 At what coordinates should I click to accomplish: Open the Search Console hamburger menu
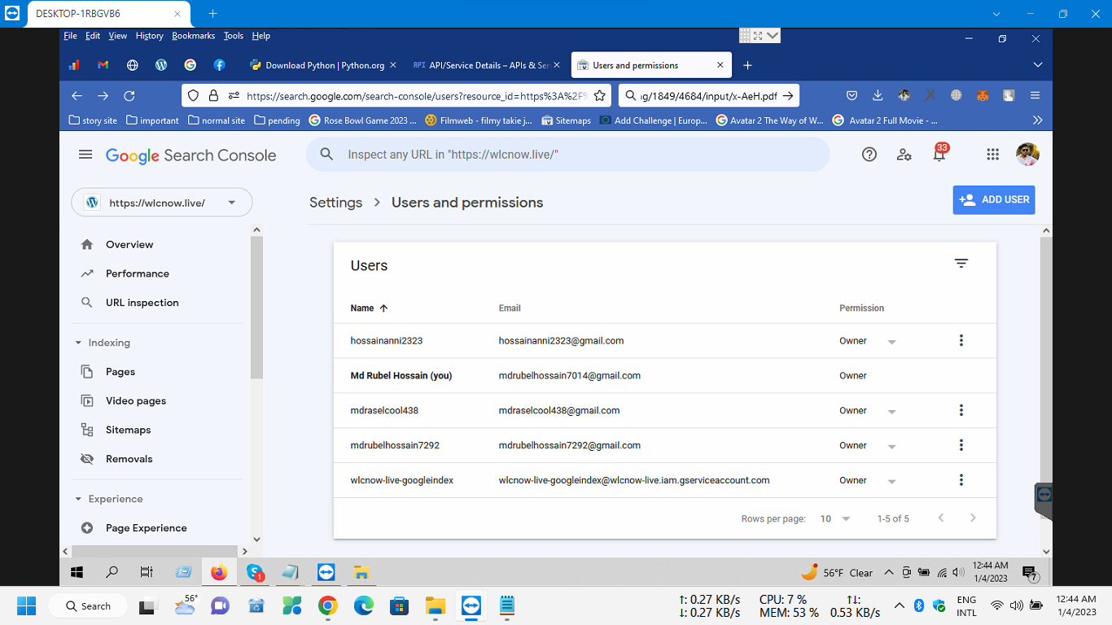pyautogui.click(x=85, y=155)
